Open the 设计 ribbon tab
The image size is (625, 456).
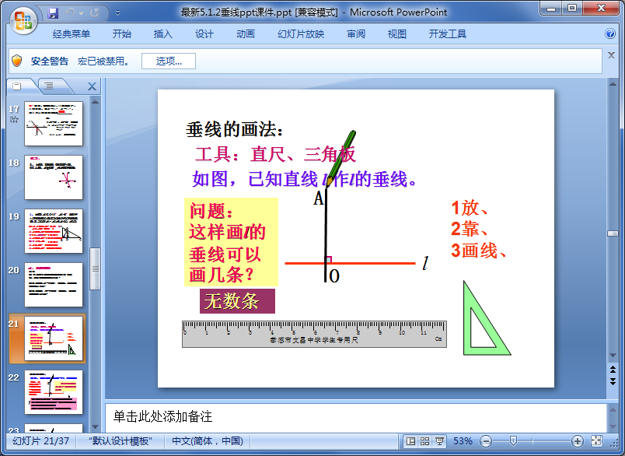204,34
